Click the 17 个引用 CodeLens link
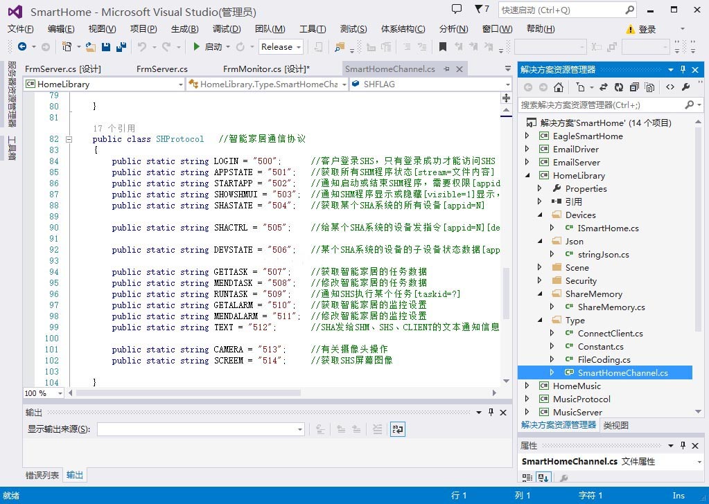 (114, 128)
